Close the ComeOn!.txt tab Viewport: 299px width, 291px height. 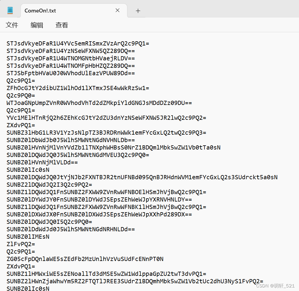point(117,10)
